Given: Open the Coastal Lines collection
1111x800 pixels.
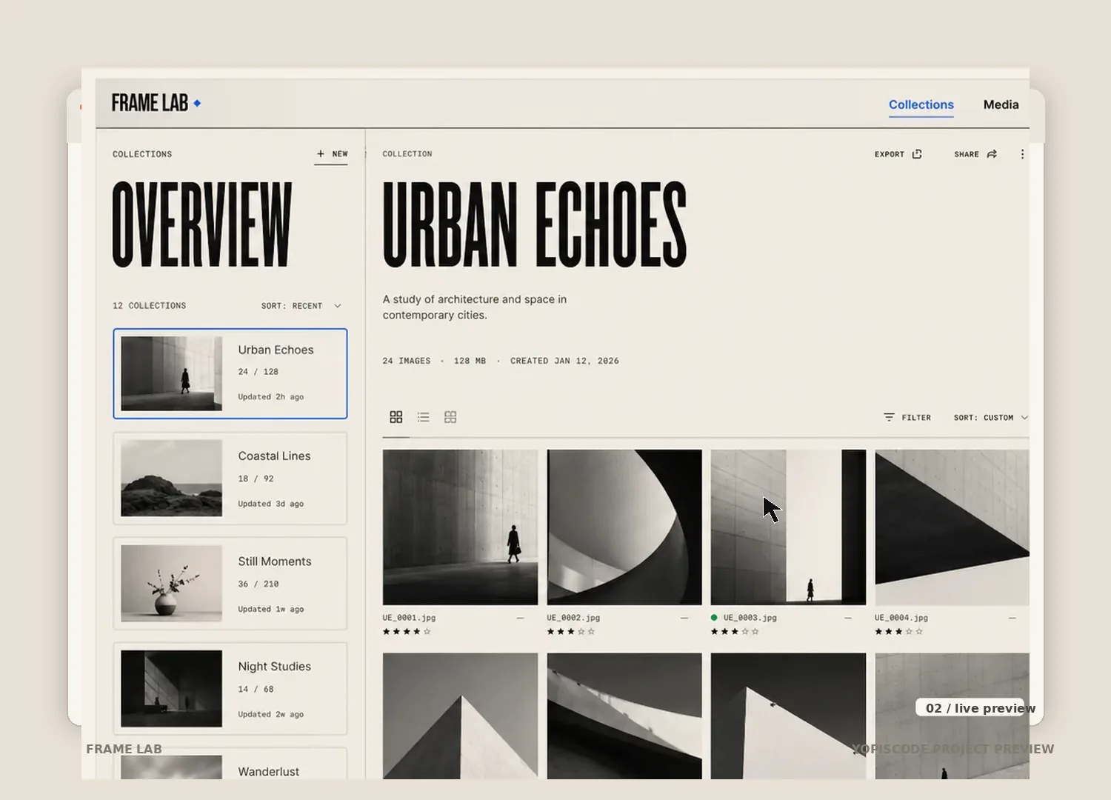Looking at the screenshot, I should coord(230,479).
